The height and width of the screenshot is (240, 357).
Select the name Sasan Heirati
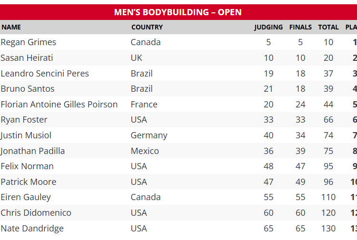click(x=27, y=58)
